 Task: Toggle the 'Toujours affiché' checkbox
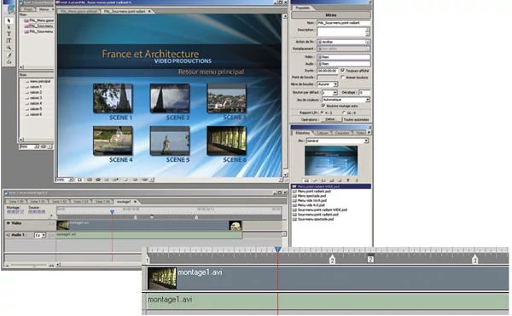coord(342,71)
